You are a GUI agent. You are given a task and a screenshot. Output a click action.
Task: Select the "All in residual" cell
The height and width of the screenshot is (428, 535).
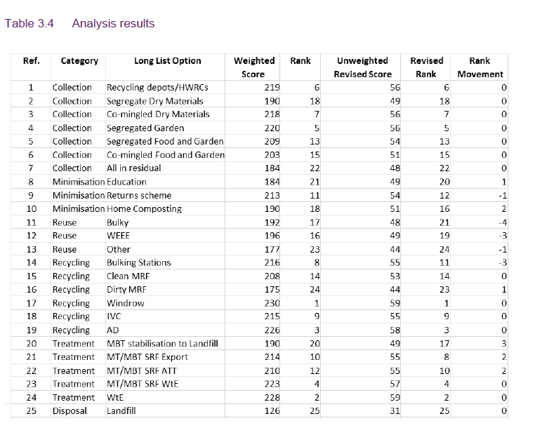click(x=133, y=168)
